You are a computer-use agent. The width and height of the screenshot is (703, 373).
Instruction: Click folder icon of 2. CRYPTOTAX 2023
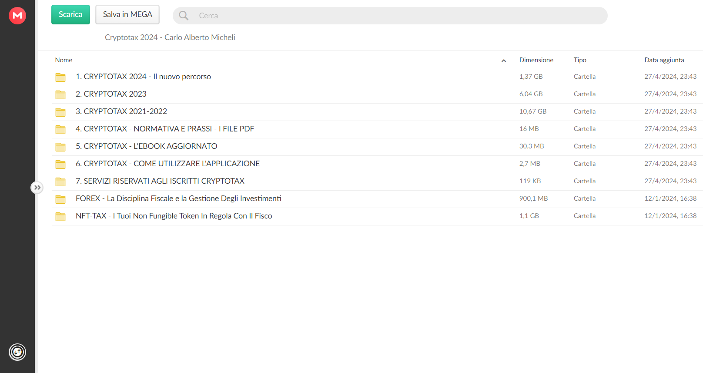point(60,95)
